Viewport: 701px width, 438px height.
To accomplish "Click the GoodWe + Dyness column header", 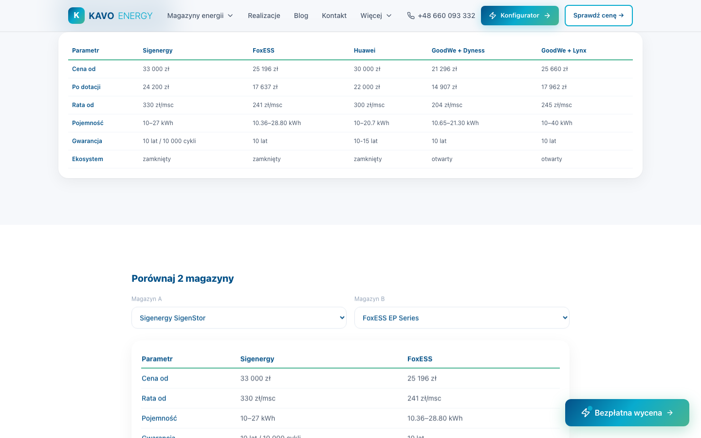I will [458, 51].
